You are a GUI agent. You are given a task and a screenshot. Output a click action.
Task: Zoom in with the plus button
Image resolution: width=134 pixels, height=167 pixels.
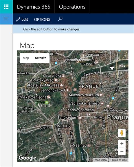pos(122,144)
